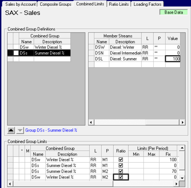The height and width of the screenshot is (188, 191).
Task: Click the left arrow of the Limits horizontal scrollbar
Action: [x=10, y=184]
